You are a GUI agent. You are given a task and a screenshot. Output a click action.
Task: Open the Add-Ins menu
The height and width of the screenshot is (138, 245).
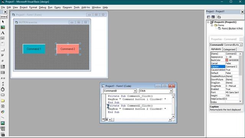[x=86, y=7]
